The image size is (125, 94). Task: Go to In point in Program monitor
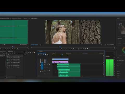pos(69,49)
